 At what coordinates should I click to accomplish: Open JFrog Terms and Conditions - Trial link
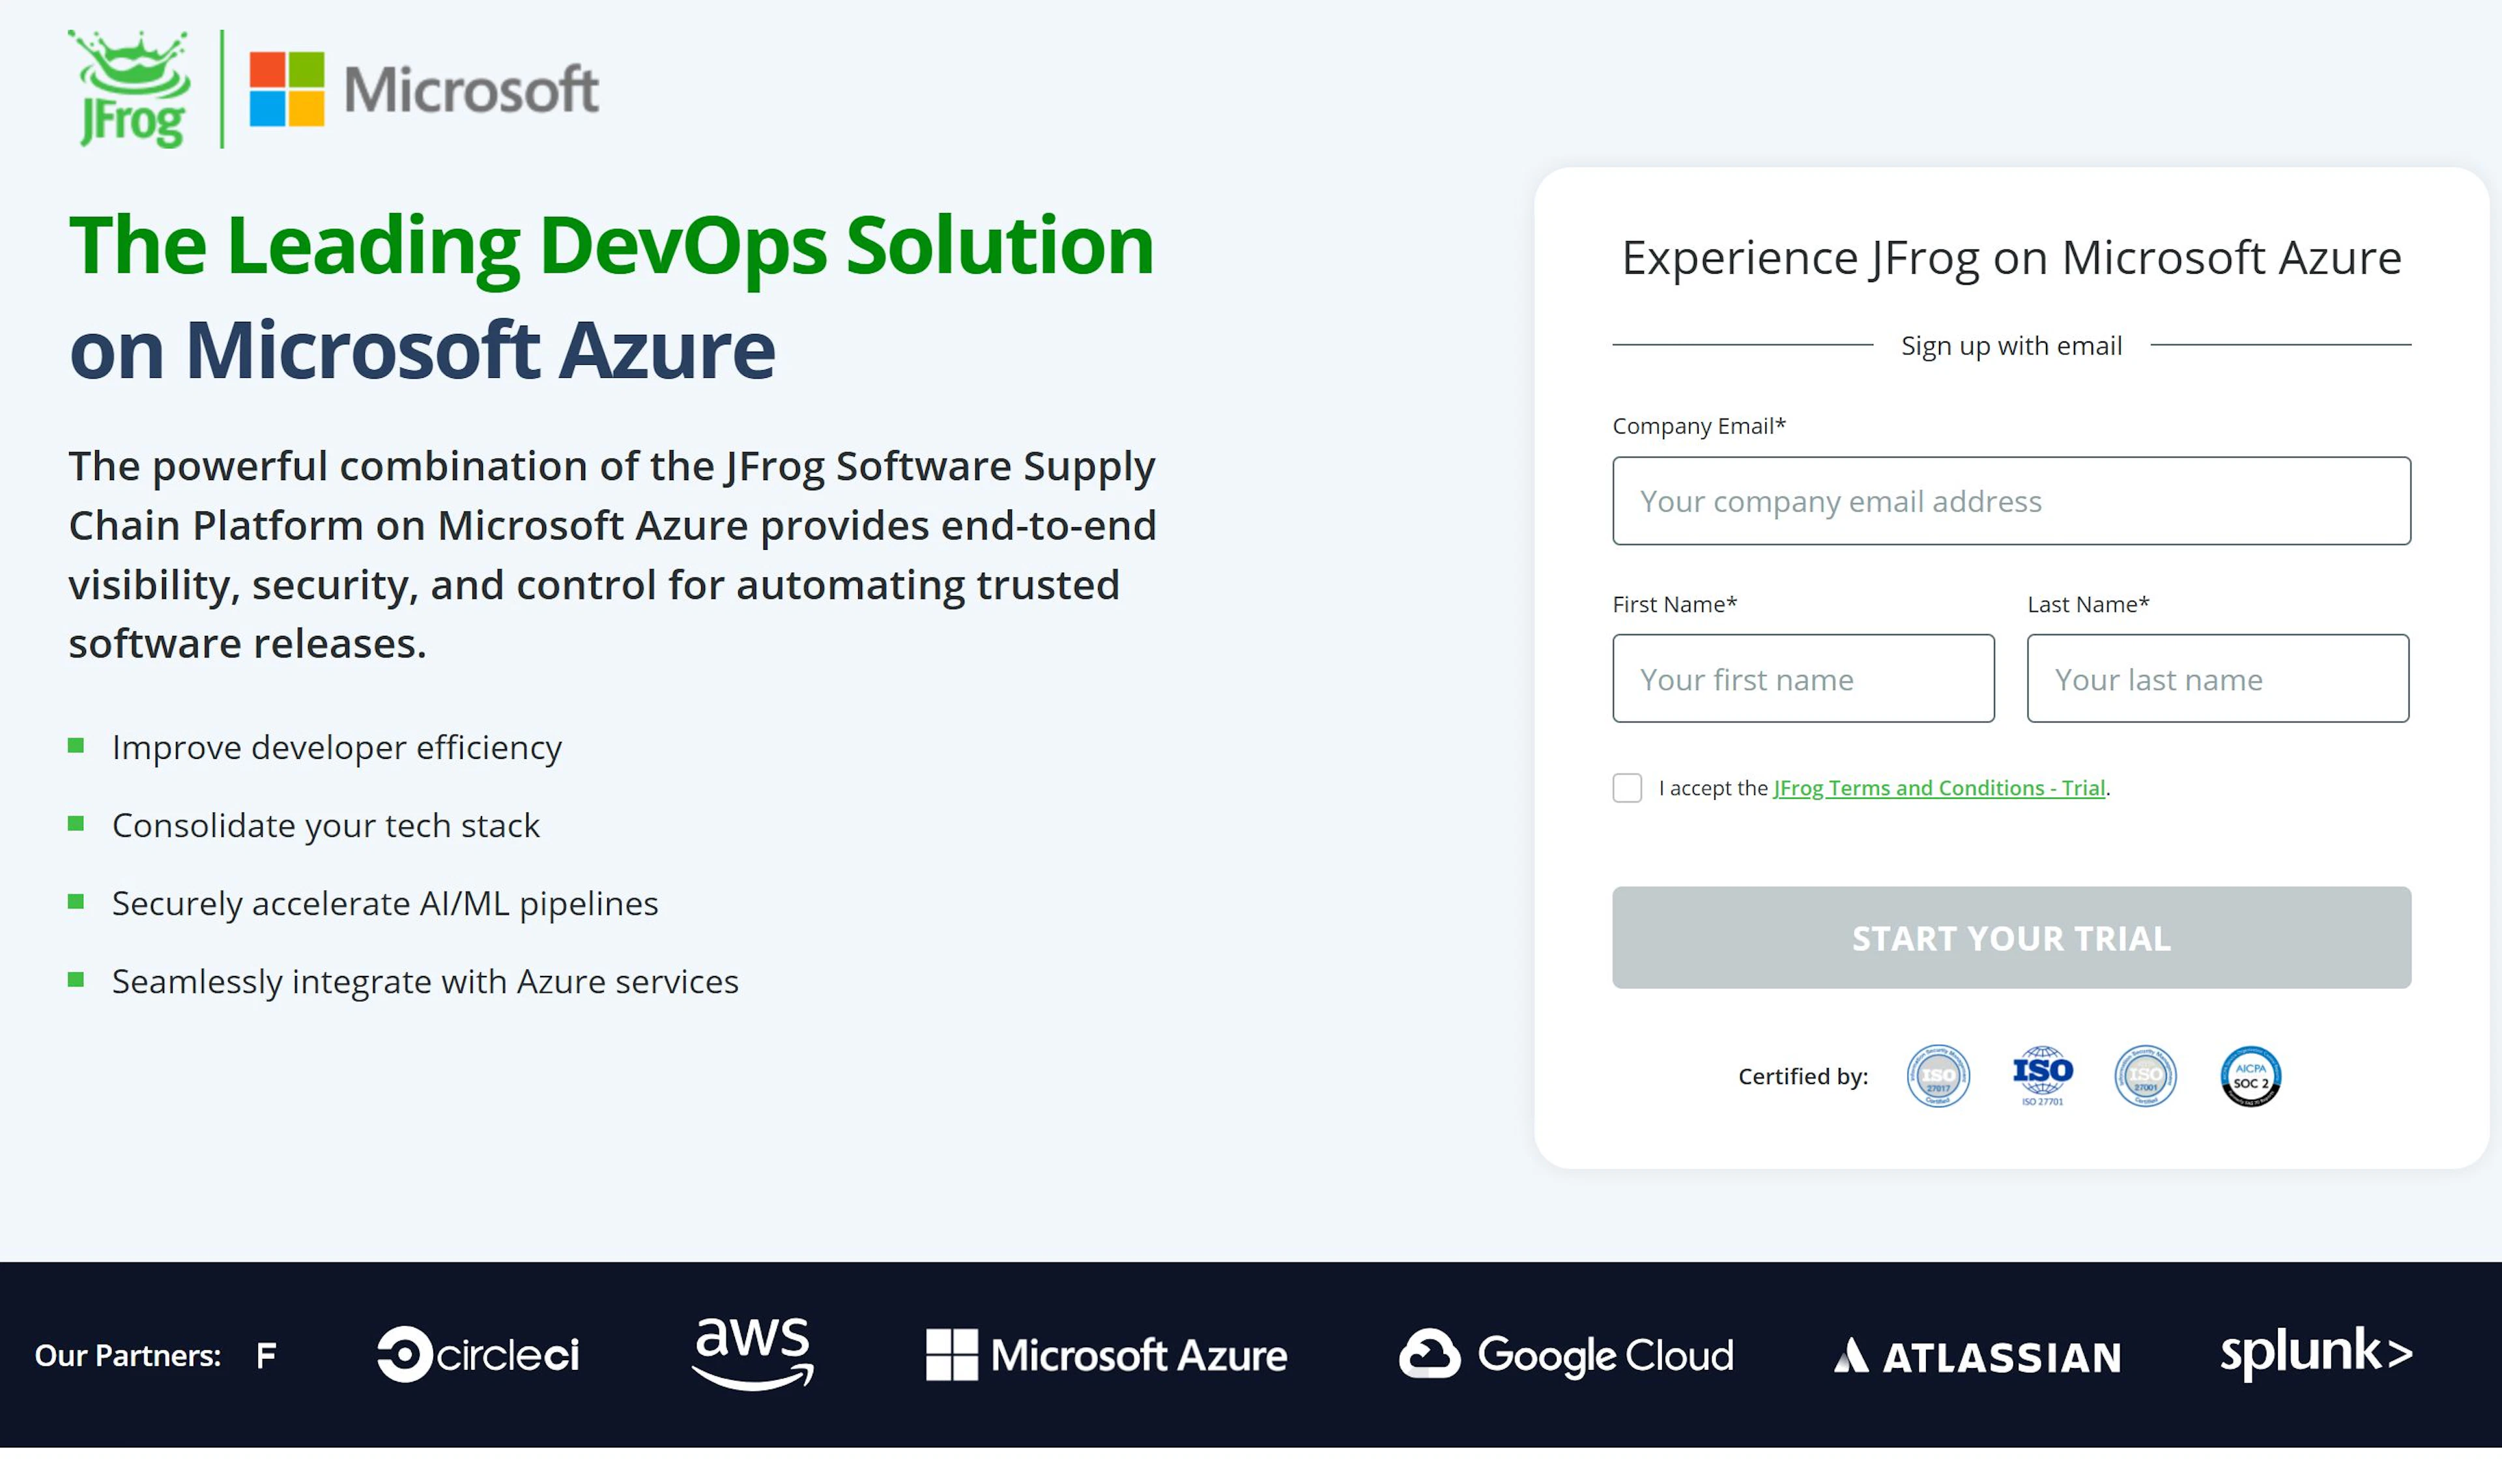pos(1938,788)
